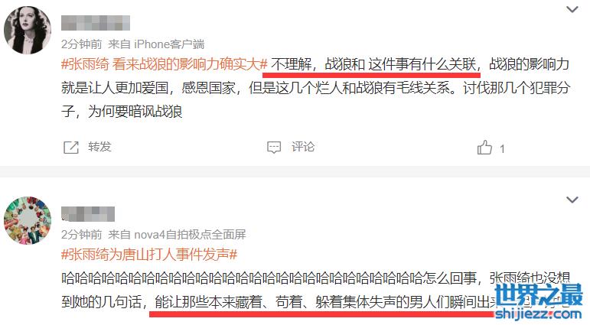Image resolution: width=590 pixels, height=325 pixels.
Task: Click the first post's text starting 不理解
Action: (x=316, y=88)
